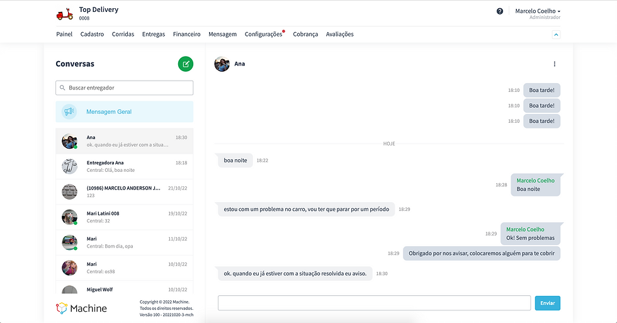Open the Avaliações menu
The height and width of the screenshot is (323, 617).
pyautogui.click(x=339, y=34)
